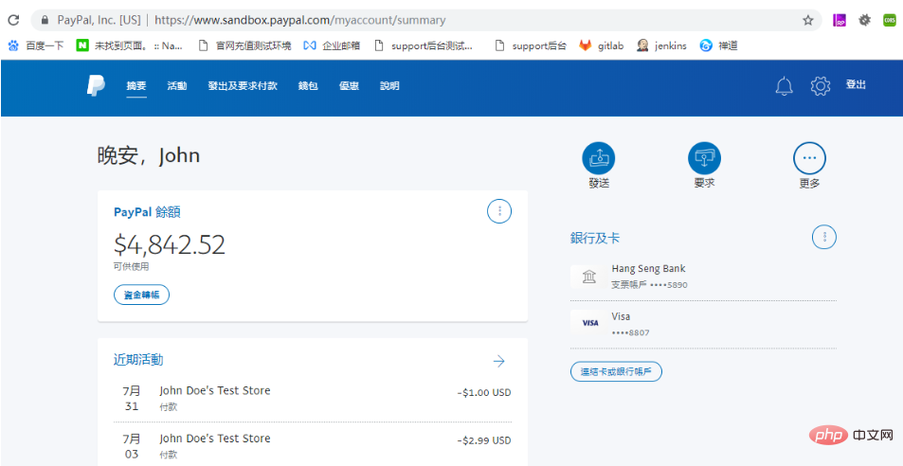The width and height of the screenshot is (903, 466).
Task: Open the PayPal 餘額 card options menu
Action: pyautogui.click(x=499, y=211)
